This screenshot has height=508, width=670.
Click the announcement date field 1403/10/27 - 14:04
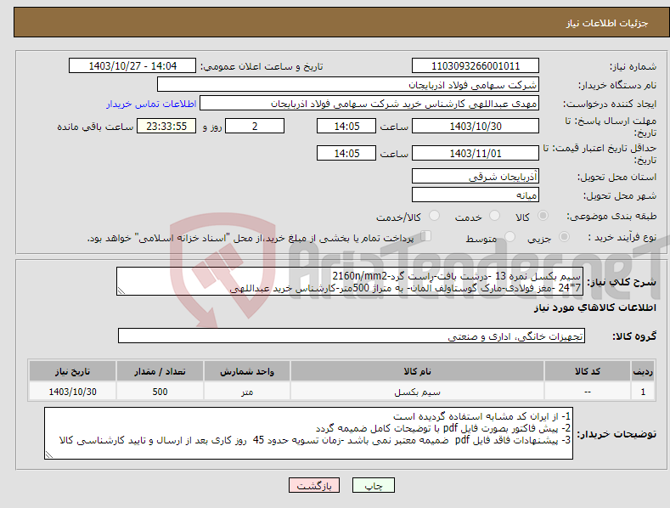tap(132, 66)
